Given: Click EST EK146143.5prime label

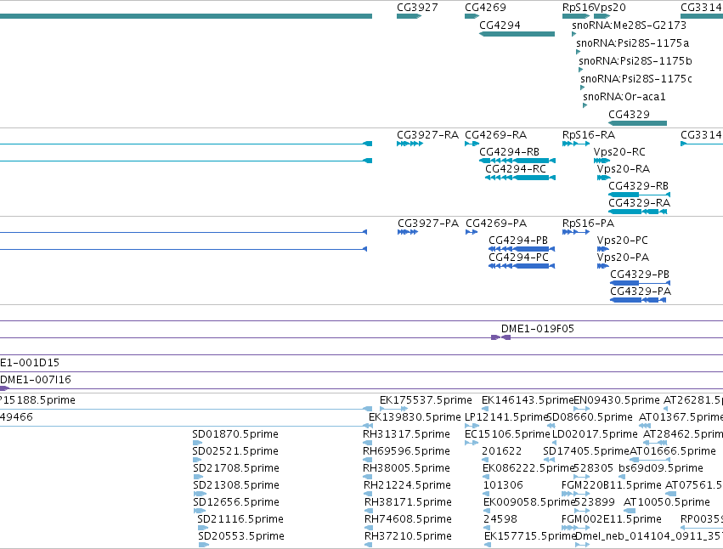Looking at the screenshot, I should coord(528,400).
